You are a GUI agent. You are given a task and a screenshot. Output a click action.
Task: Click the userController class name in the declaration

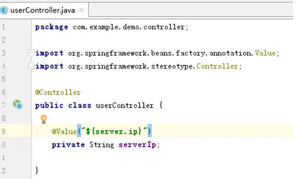tap(125, 105)
